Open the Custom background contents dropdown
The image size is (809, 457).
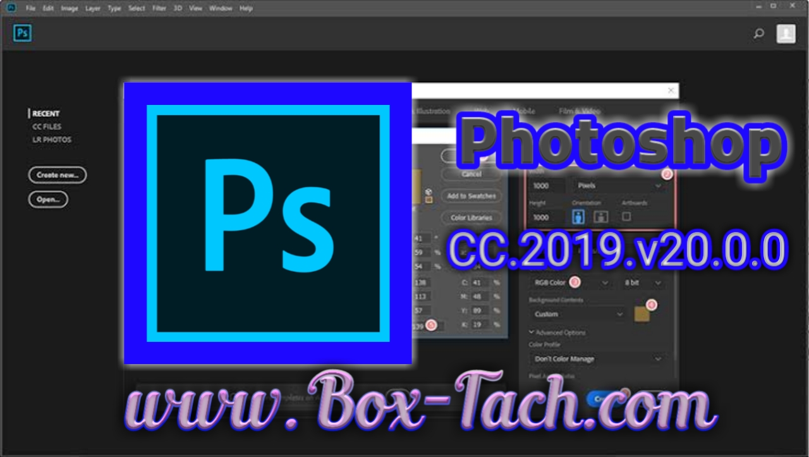(578, 314)
